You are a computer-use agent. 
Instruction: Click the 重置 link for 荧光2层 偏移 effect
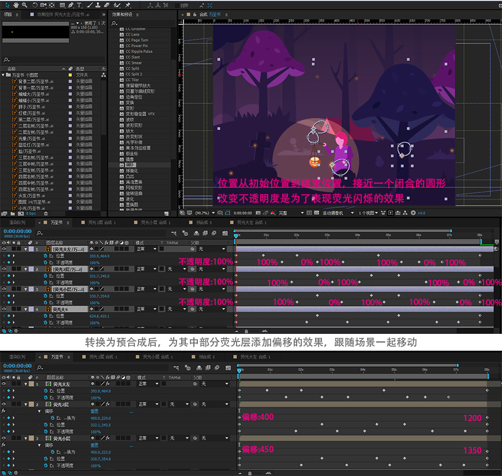(x=95, y=411)
